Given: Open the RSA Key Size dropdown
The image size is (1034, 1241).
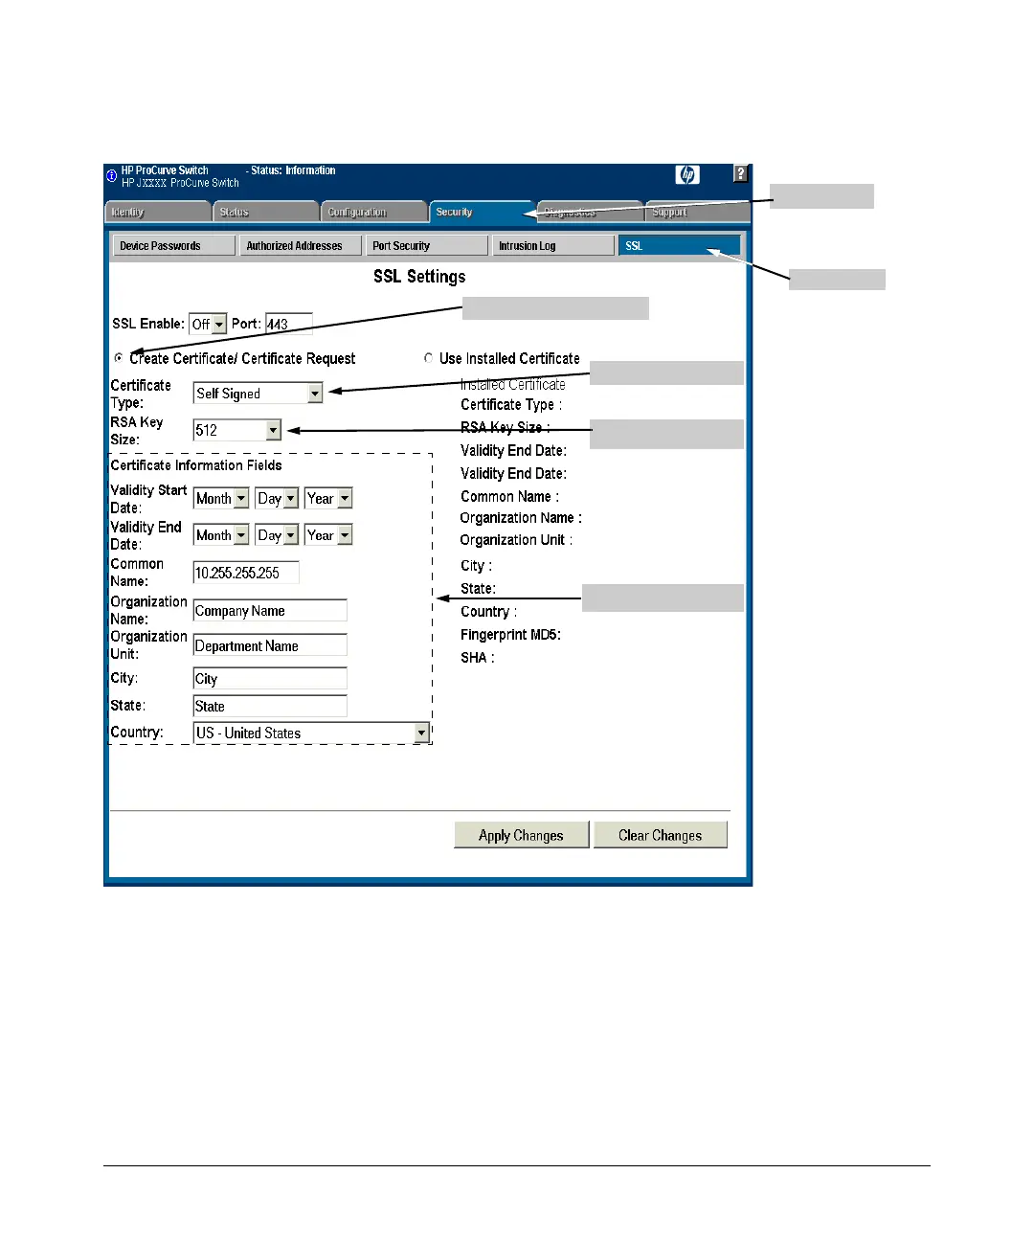Looking at the screenshot, I should [237, 431].
